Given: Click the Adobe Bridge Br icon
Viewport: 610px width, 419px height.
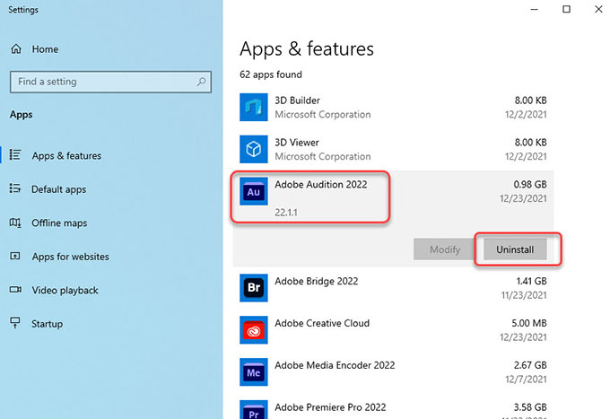Looking at the screenshot, I should pos(254,288).
